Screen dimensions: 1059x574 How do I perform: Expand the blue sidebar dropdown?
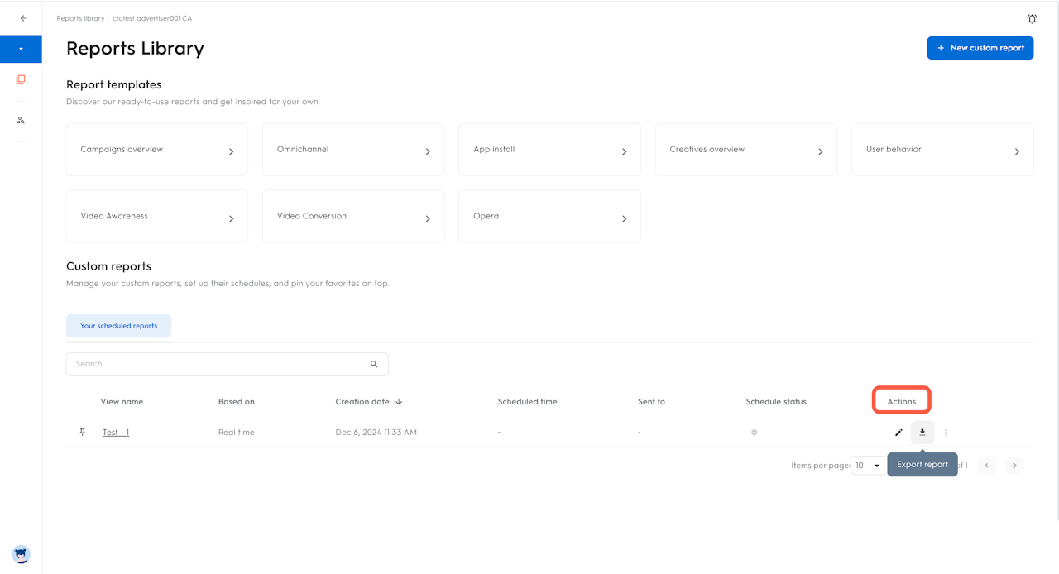coord(21,49)
